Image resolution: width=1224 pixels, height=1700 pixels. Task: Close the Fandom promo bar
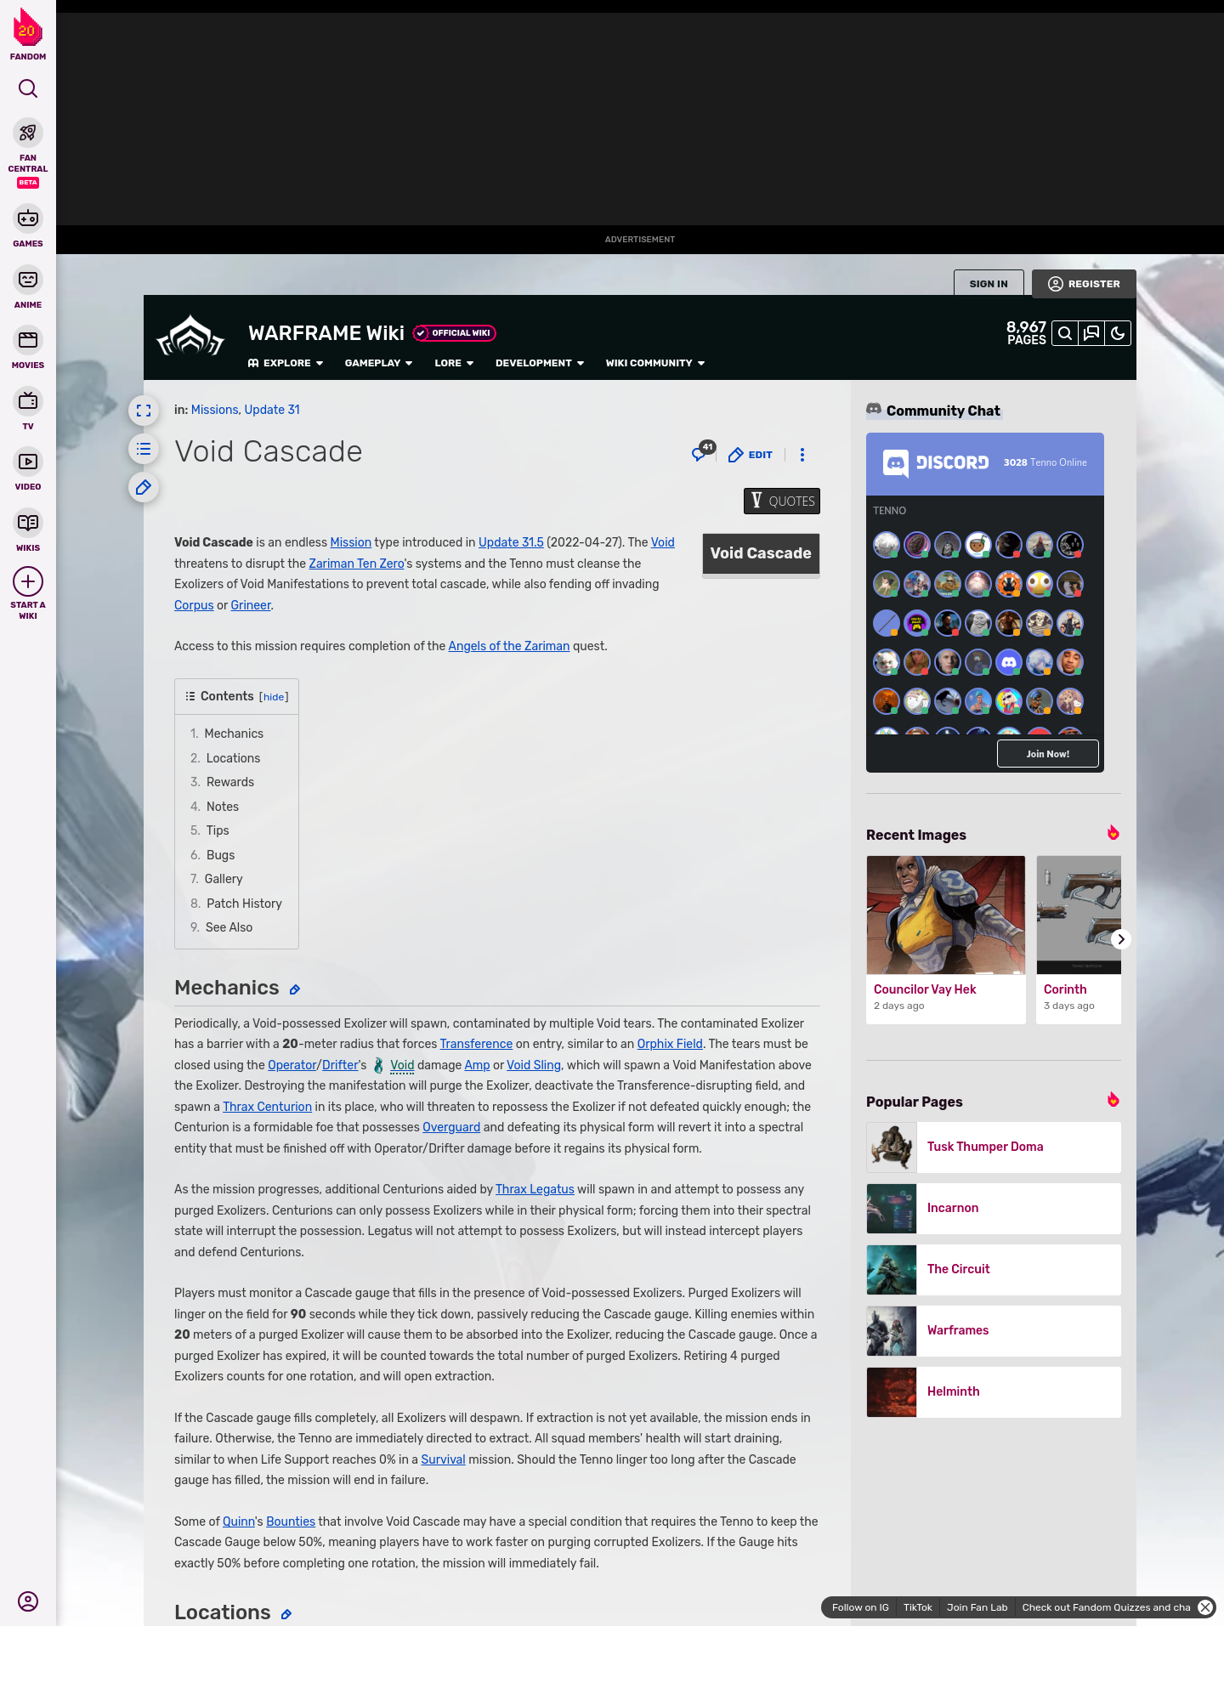(1205, 1607)
